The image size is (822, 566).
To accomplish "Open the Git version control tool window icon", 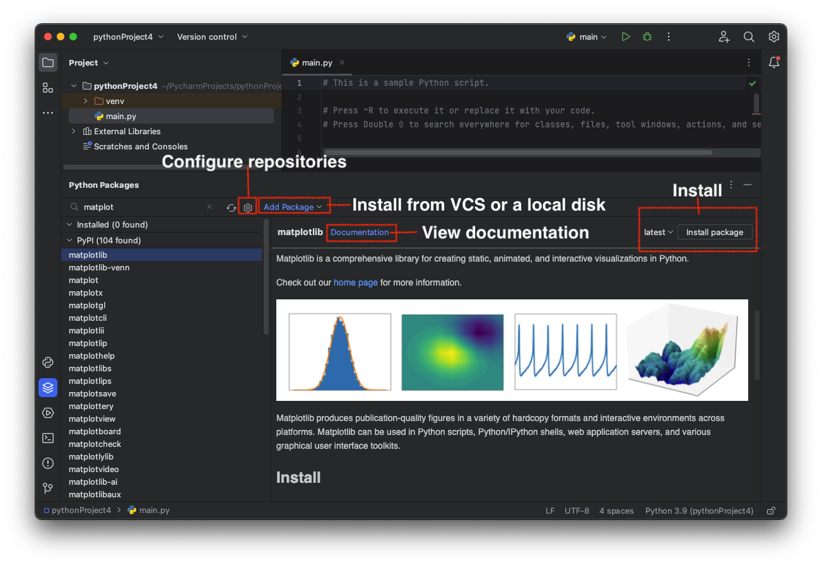I will pyautogui.click(x=48, y=488).
